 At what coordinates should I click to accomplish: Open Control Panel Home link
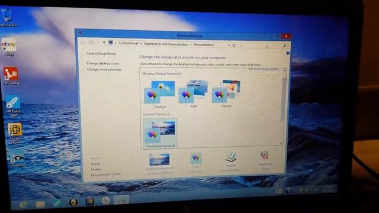101,54
